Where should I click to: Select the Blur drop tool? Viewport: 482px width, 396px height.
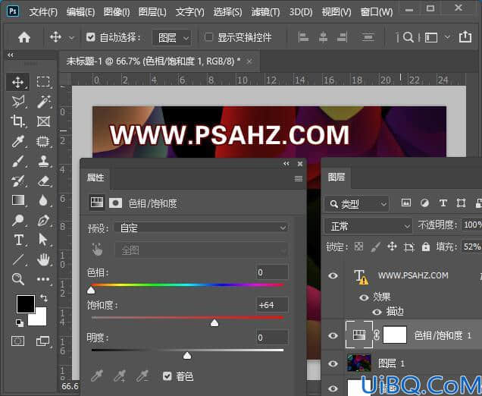click(43, 200)
